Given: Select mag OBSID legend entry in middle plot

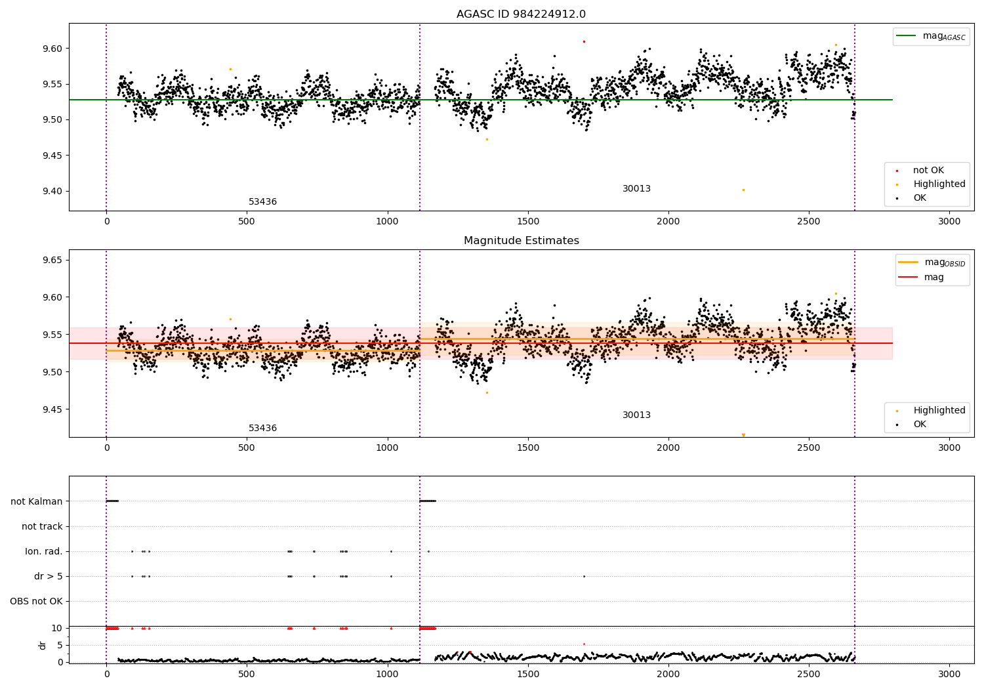Looking at the screenshot, I should [932, 262].
